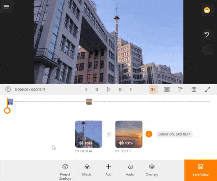Play the video preview

(109, 89)
